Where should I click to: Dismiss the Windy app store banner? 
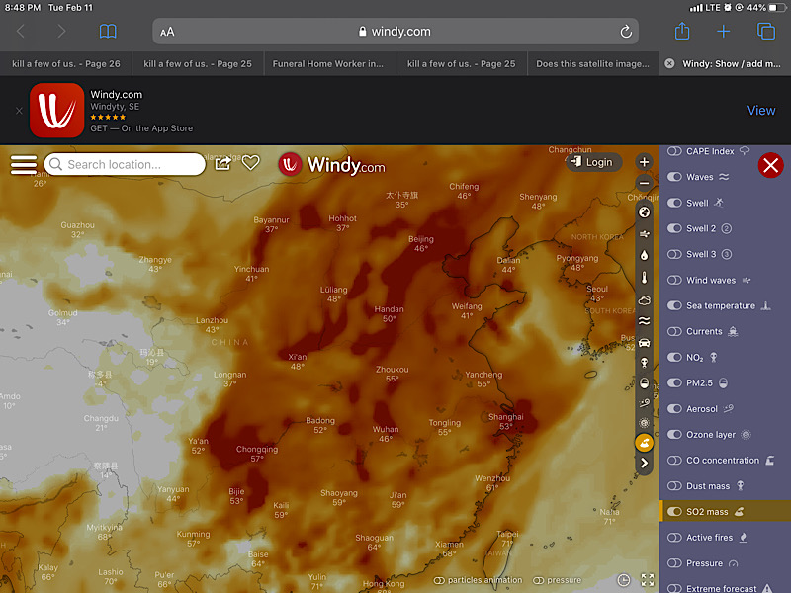pyautogui.click(x=19, y=111)
